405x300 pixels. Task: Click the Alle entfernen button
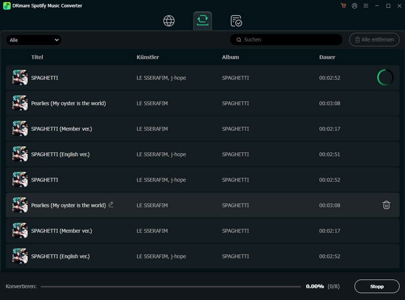[374, 39]
